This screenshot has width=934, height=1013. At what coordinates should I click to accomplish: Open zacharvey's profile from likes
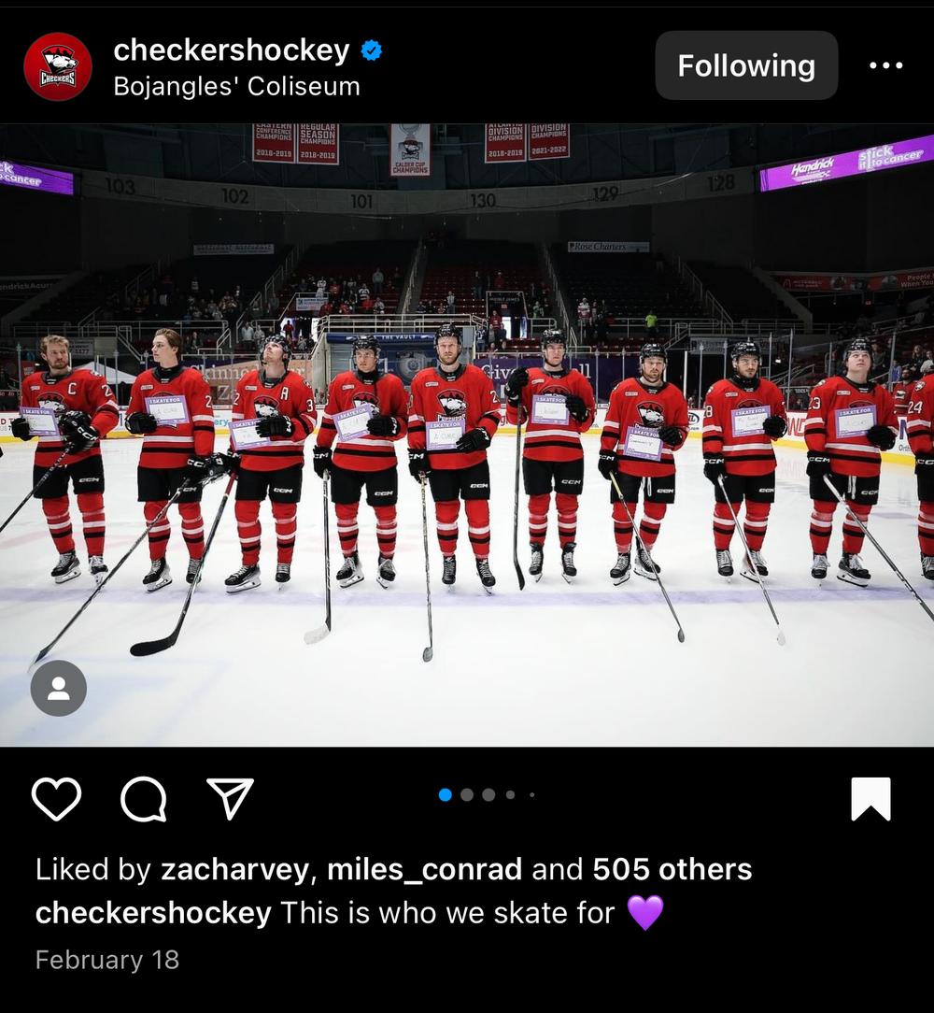point(236,869)
